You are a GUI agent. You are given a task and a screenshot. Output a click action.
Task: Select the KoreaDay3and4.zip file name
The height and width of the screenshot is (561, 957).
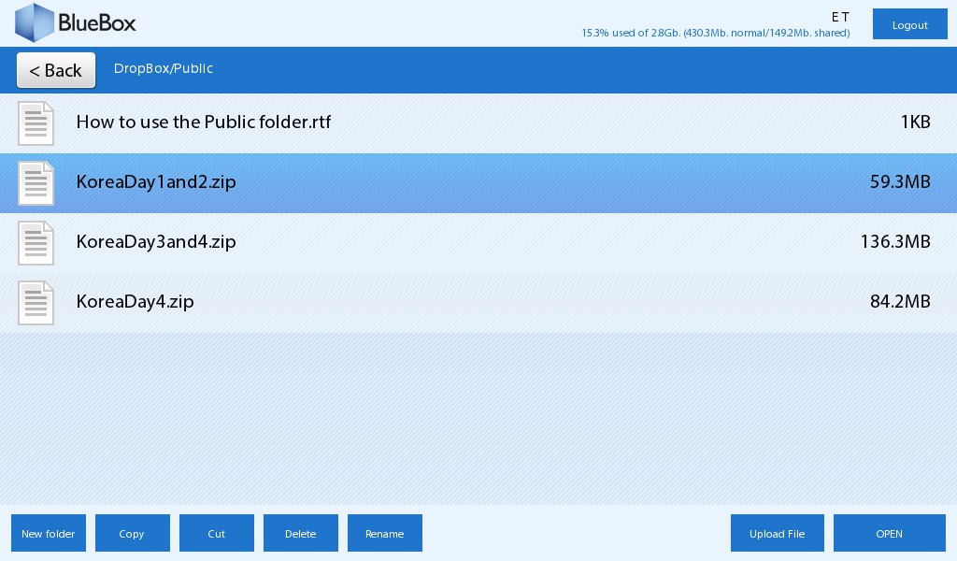pyautogui.click(x=156, y=242)
